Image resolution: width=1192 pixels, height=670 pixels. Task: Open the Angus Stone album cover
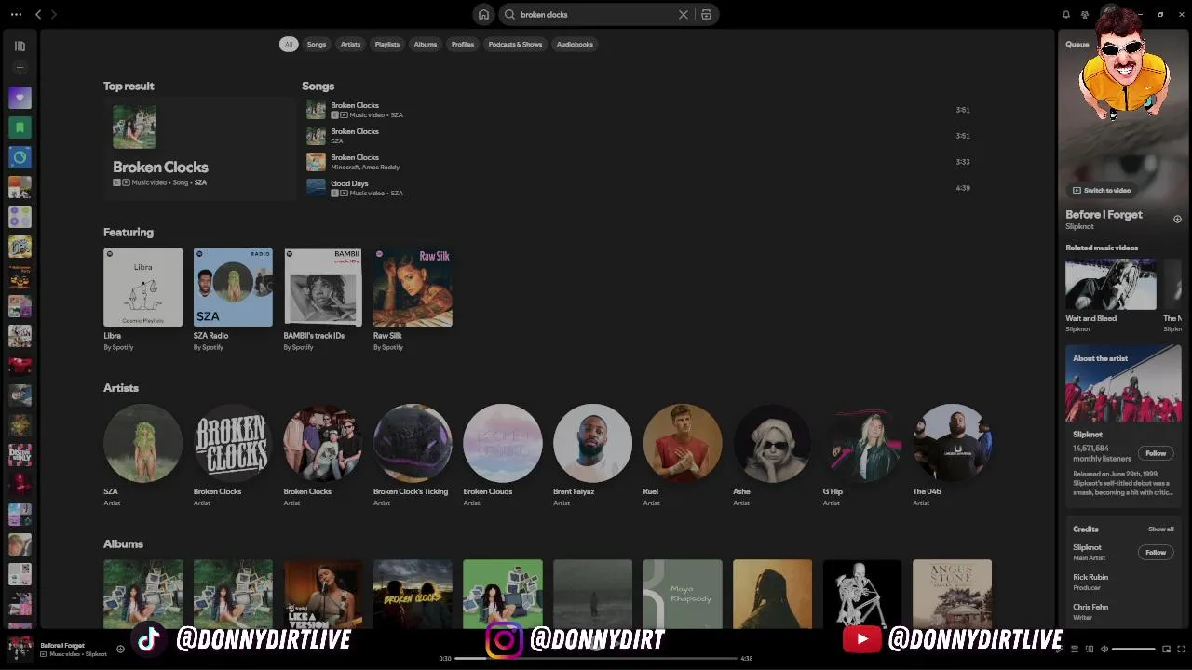[x=952, y=594]
